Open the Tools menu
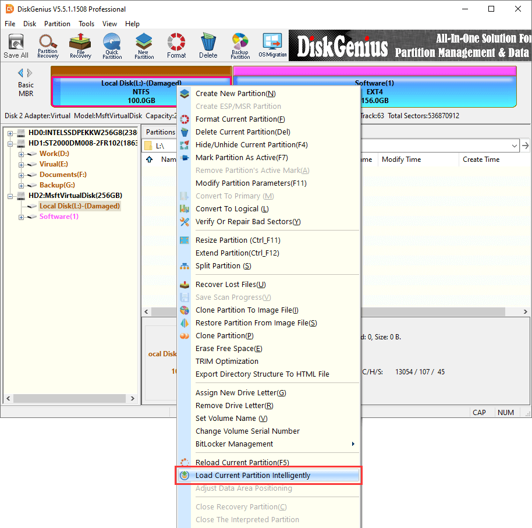 coord(86,24)
